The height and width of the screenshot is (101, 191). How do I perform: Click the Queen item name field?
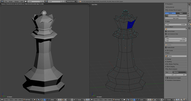click(x=177, y=56)
